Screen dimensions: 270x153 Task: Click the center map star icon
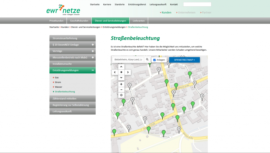click(121, 72)
